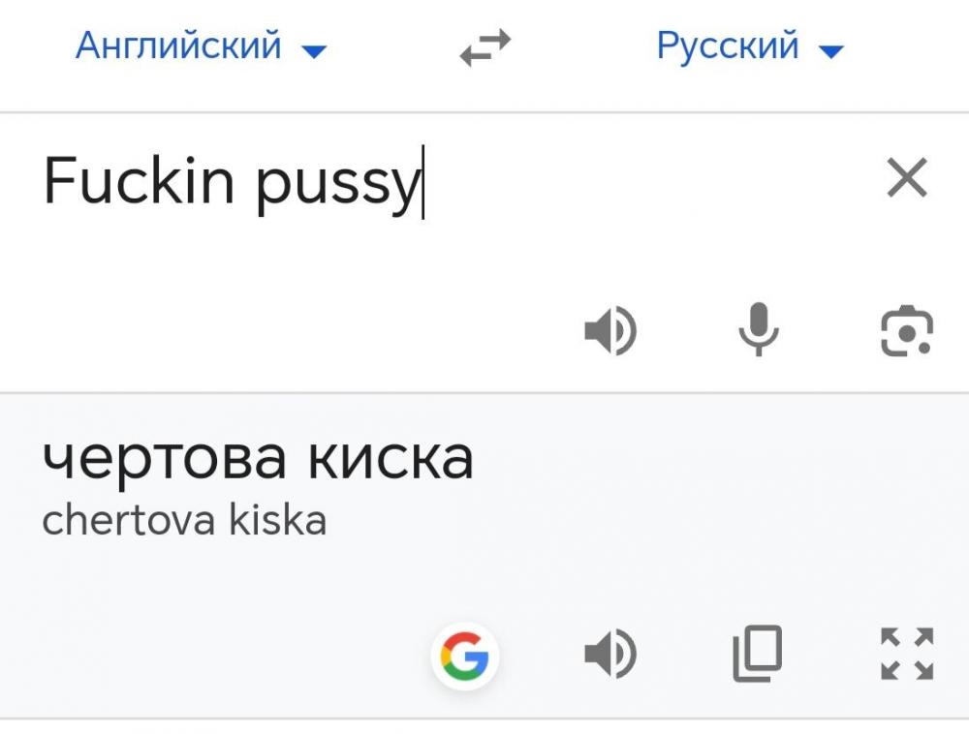Start voice input with the microphone
Image resolution: width=969 pixels, height=734 pixels.
(x=758, y=330)
